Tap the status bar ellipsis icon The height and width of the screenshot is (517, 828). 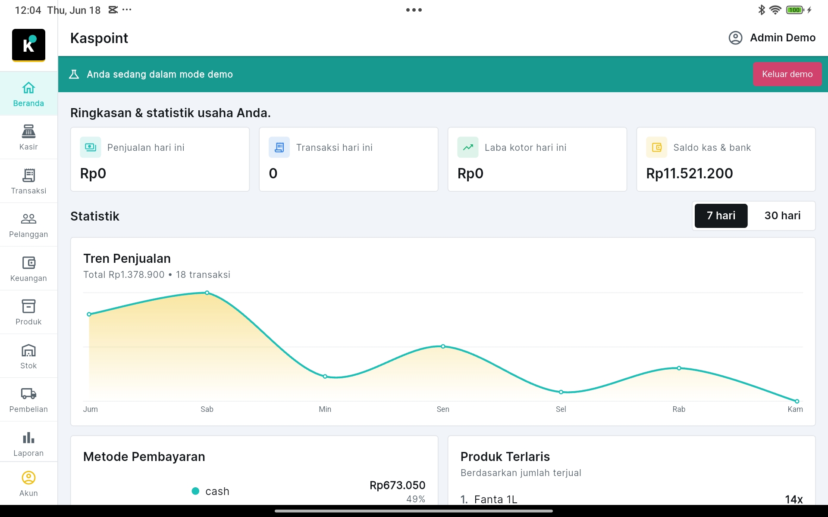(x=127, y=9)
